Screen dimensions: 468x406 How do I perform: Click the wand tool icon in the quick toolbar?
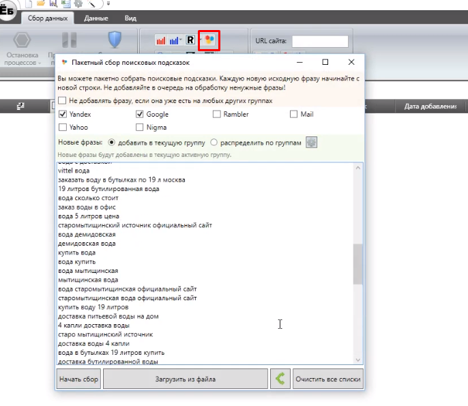click(x=91, y=3)
